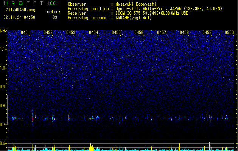Click the date stamp 02.11.24 04:50
Screen dimensions: 238x151
click(19, 17)
